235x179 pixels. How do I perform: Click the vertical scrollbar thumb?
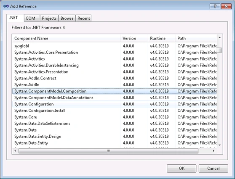point(219,50)
